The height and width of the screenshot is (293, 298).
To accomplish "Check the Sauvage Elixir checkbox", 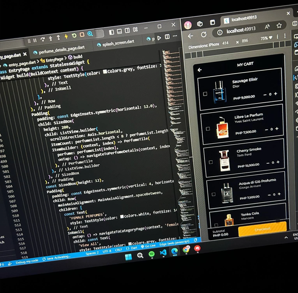I will [x=205, y=94].
